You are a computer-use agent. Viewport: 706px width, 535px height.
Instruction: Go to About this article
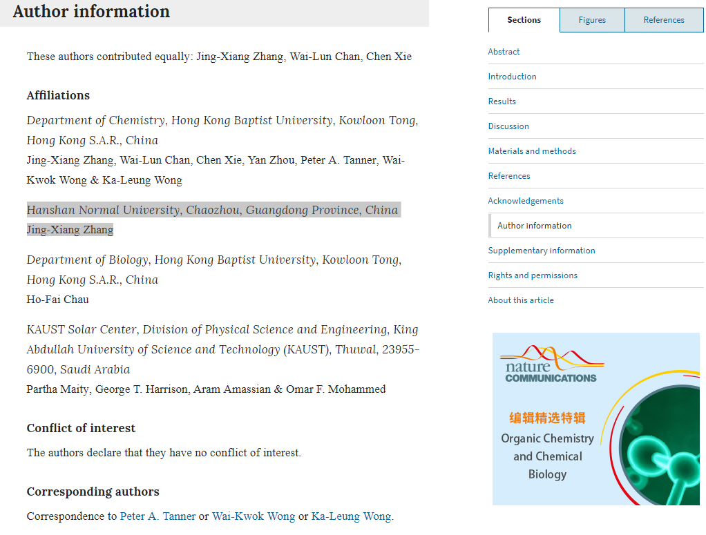pyautogui.click(x=521, y=300)
